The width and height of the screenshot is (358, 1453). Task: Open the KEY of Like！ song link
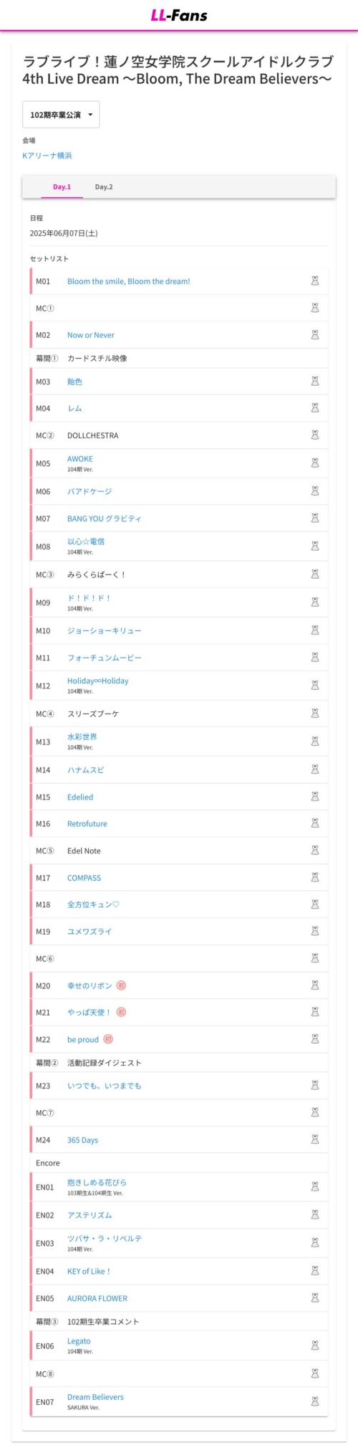[89, 1272]
